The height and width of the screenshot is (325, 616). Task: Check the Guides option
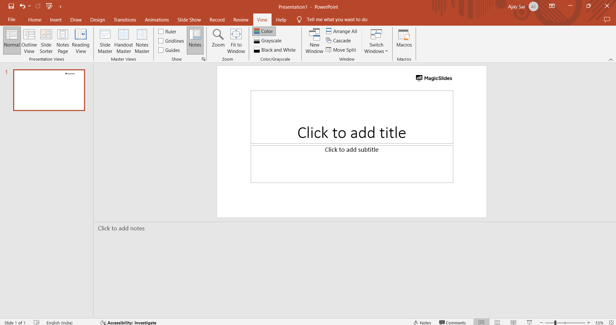point(161,50)
